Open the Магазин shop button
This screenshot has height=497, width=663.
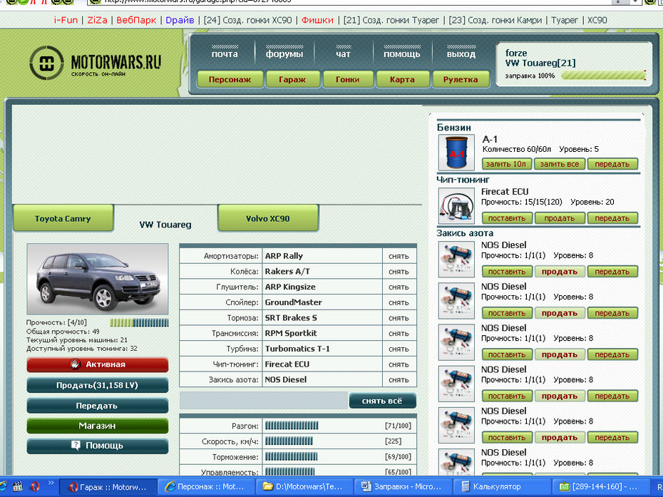[97, 426]
